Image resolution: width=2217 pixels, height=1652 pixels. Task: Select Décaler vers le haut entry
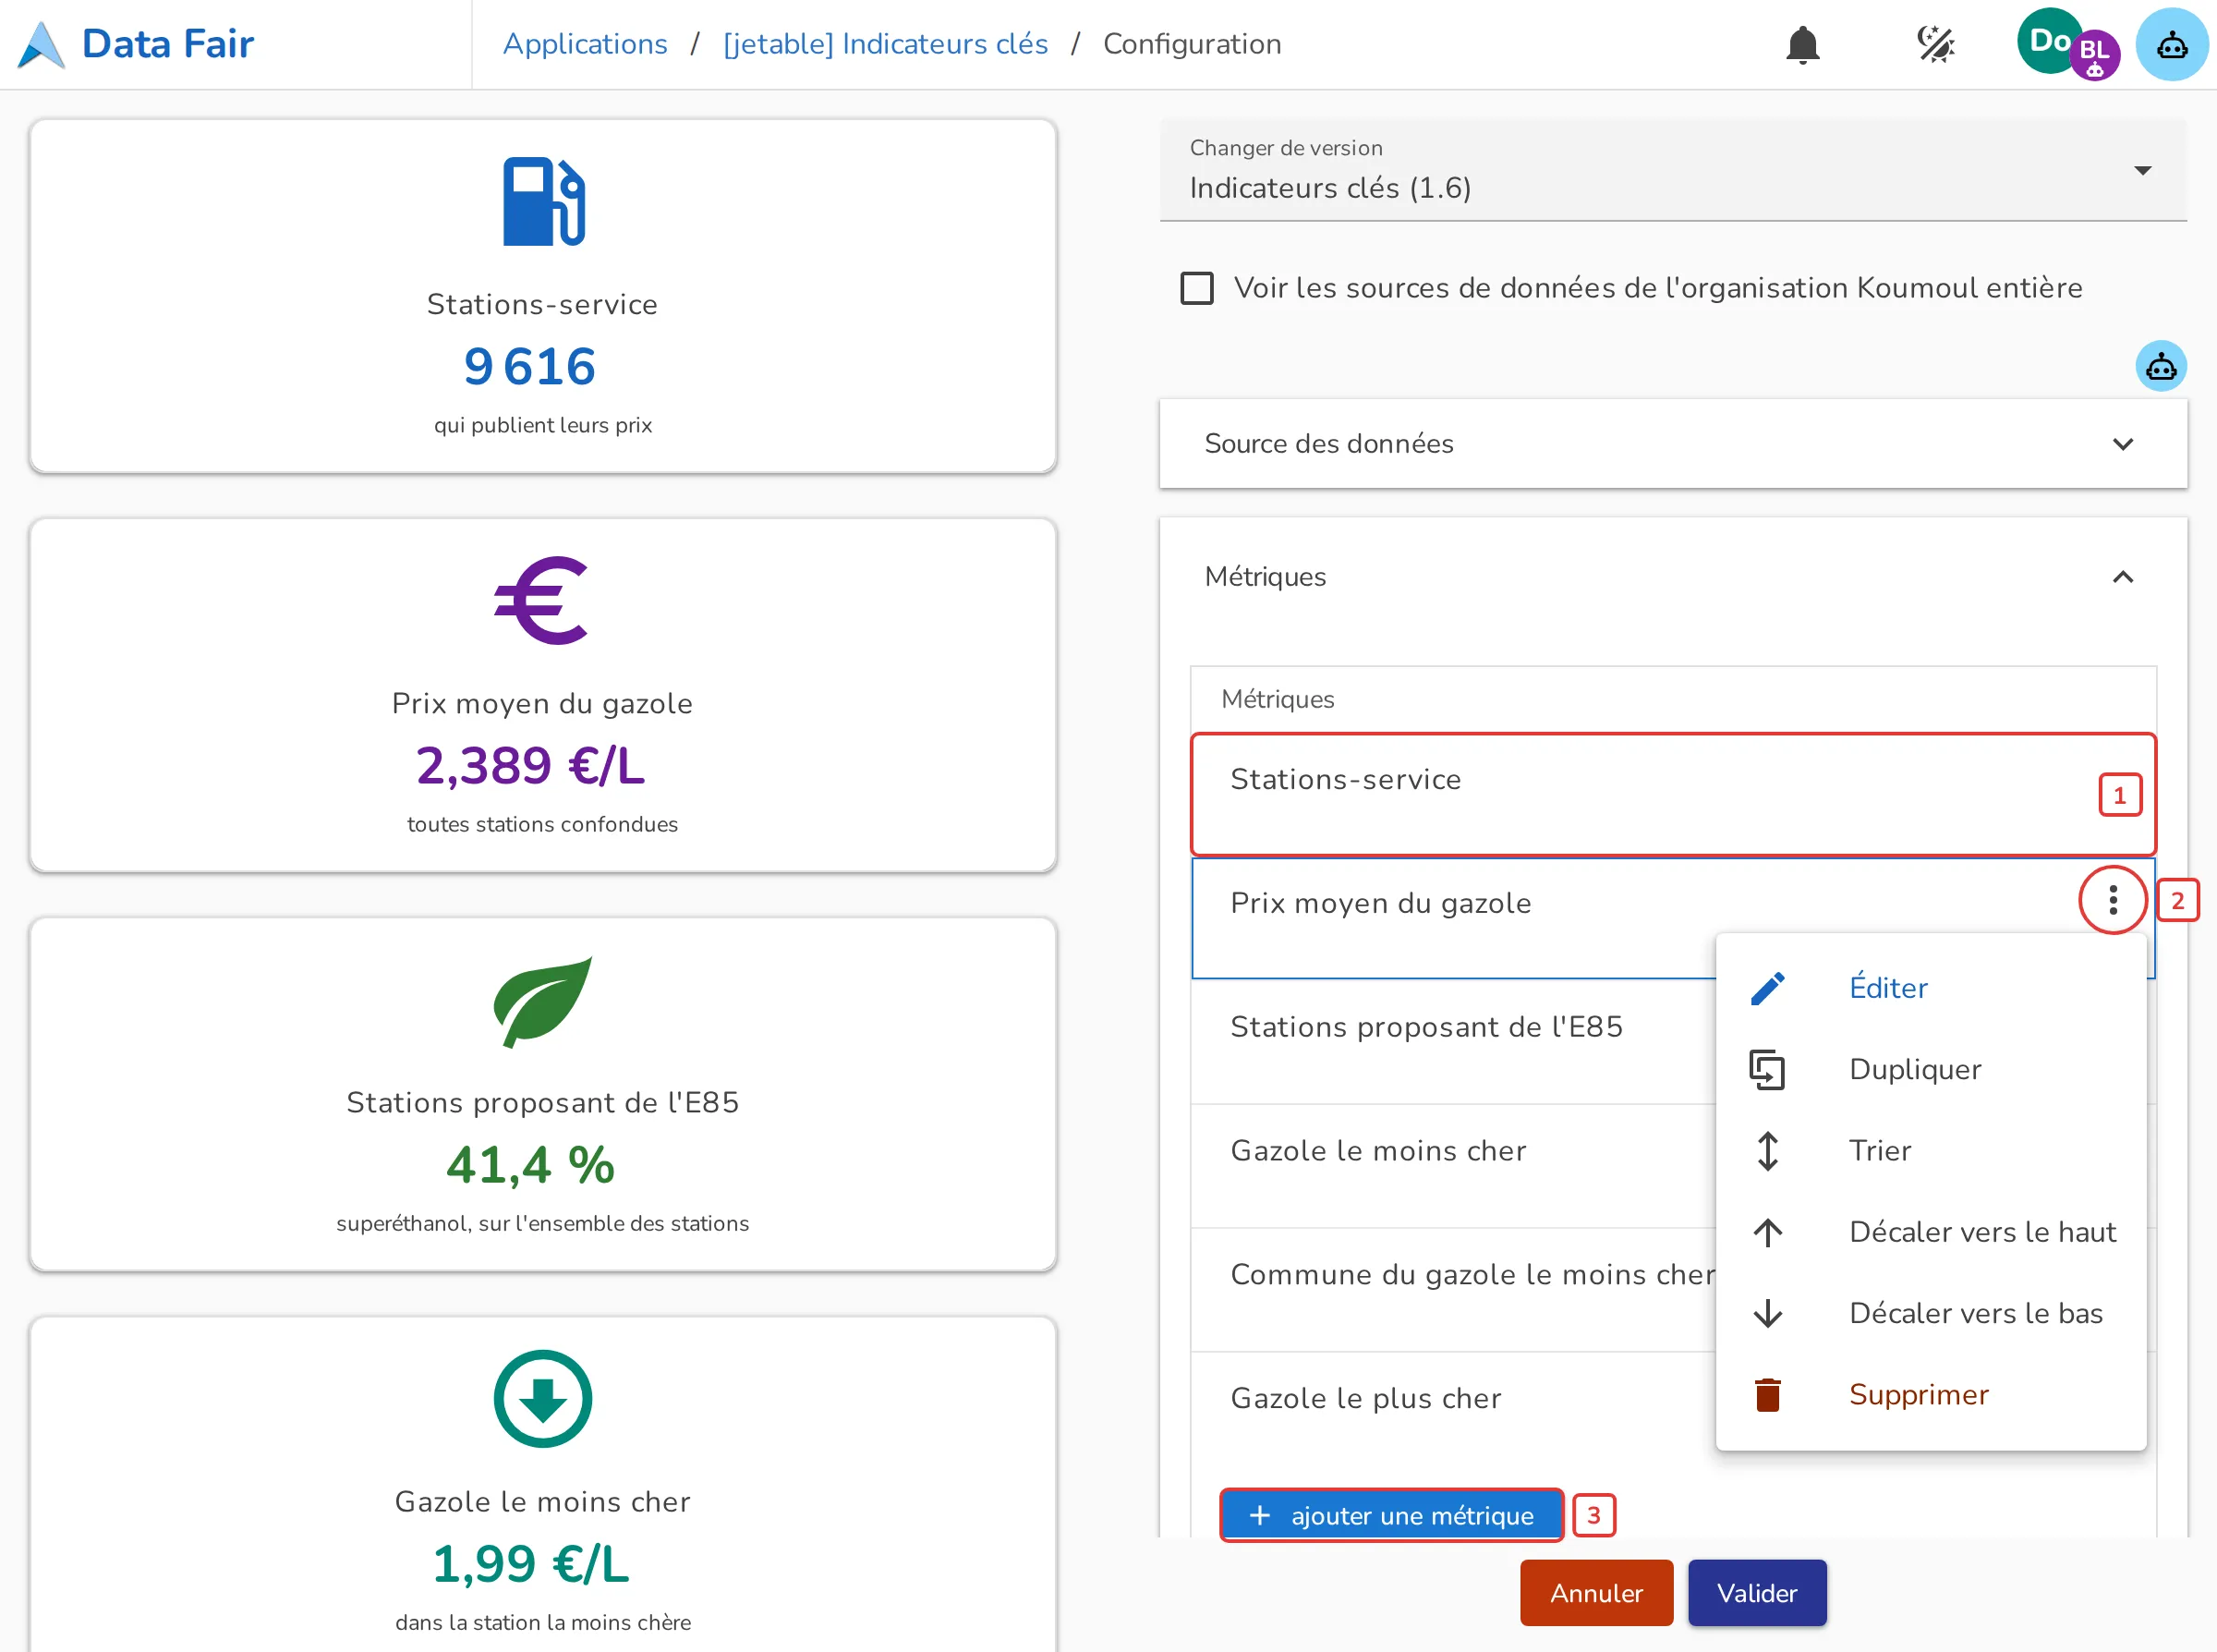(x=1930, y=1232)
